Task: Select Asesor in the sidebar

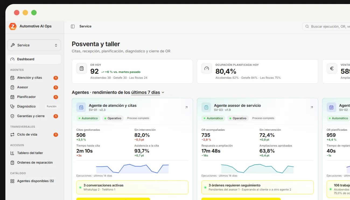Action: pyautogui.click(x=34, y=87)
